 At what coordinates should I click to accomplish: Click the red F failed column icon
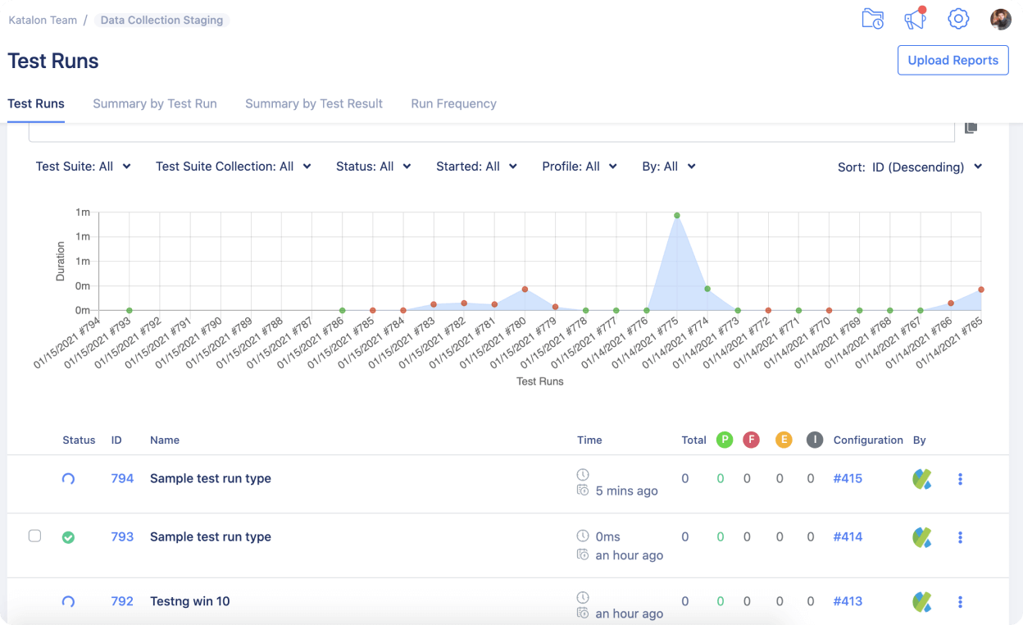point(751,440)
